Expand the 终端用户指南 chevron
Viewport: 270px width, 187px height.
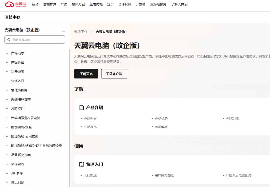[7, 100]
